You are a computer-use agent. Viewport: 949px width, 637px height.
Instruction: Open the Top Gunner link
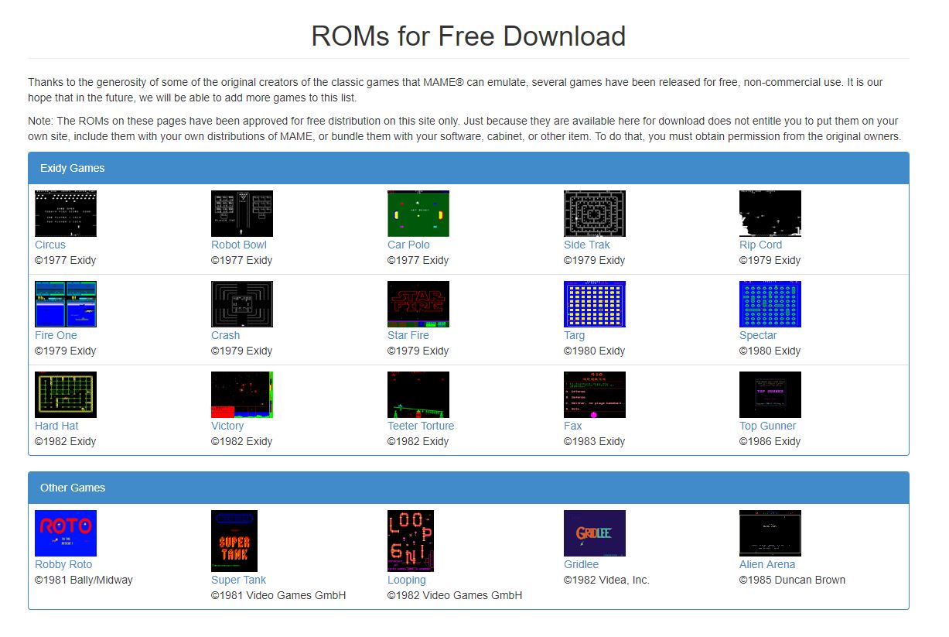[767, 426]
